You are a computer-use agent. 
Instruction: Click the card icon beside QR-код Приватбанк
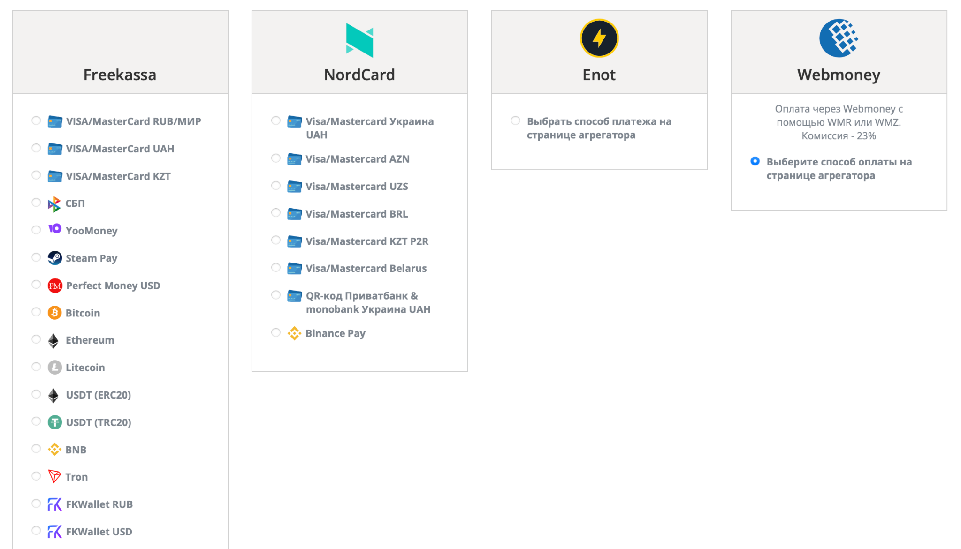[x=295, y=296]
